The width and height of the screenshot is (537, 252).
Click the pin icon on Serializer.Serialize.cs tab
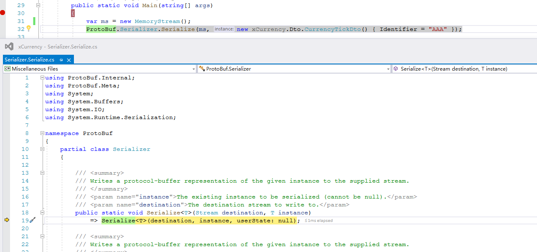(x=61, y=60)
